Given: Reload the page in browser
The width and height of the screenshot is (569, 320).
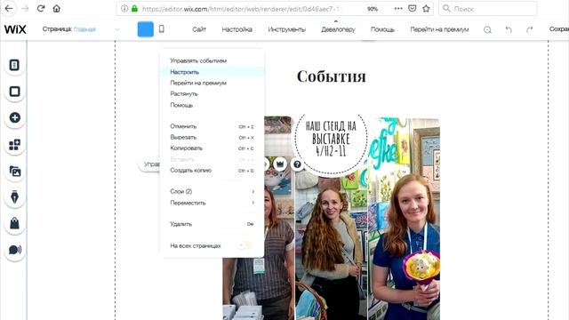Looking at the screenshot, I should [41, 8].
